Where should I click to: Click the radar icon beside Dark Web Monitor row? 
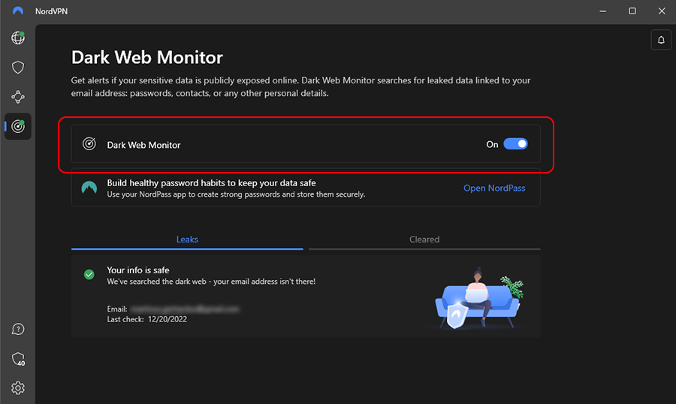tap(89, 144)
